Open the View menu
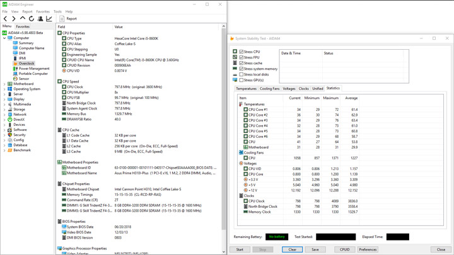The height and width of the screenshot is (255, 454). point(15,11)
